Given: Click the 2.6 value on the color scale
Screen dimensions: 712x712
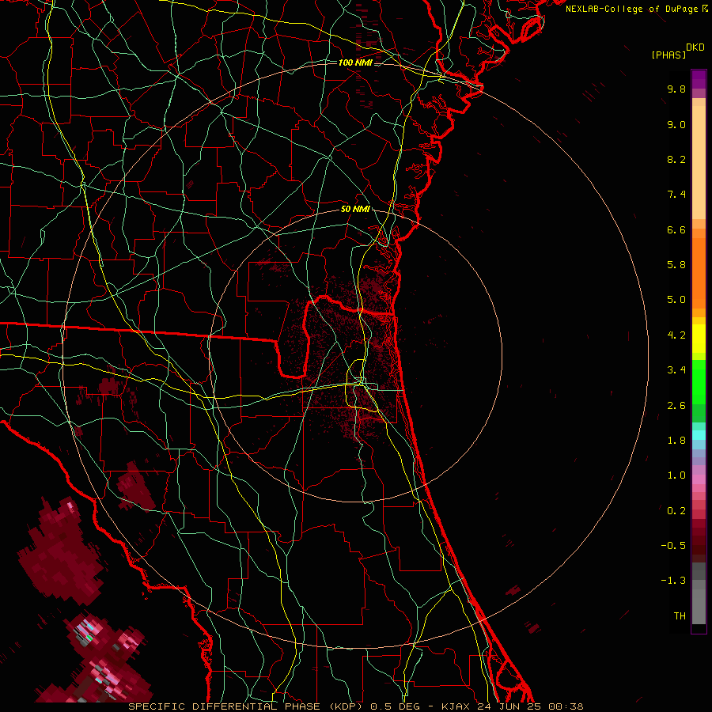Looking at the screenshot, I should [x=676, y=406].
